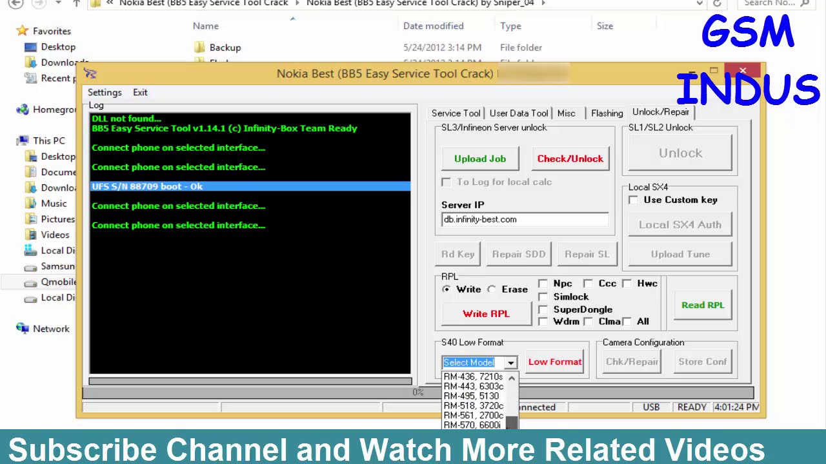Click the Local SX4 Auth button
Image resolution: width=826 pixels, height=464 pixels.
pyautogui.click(x=680, y=224)
